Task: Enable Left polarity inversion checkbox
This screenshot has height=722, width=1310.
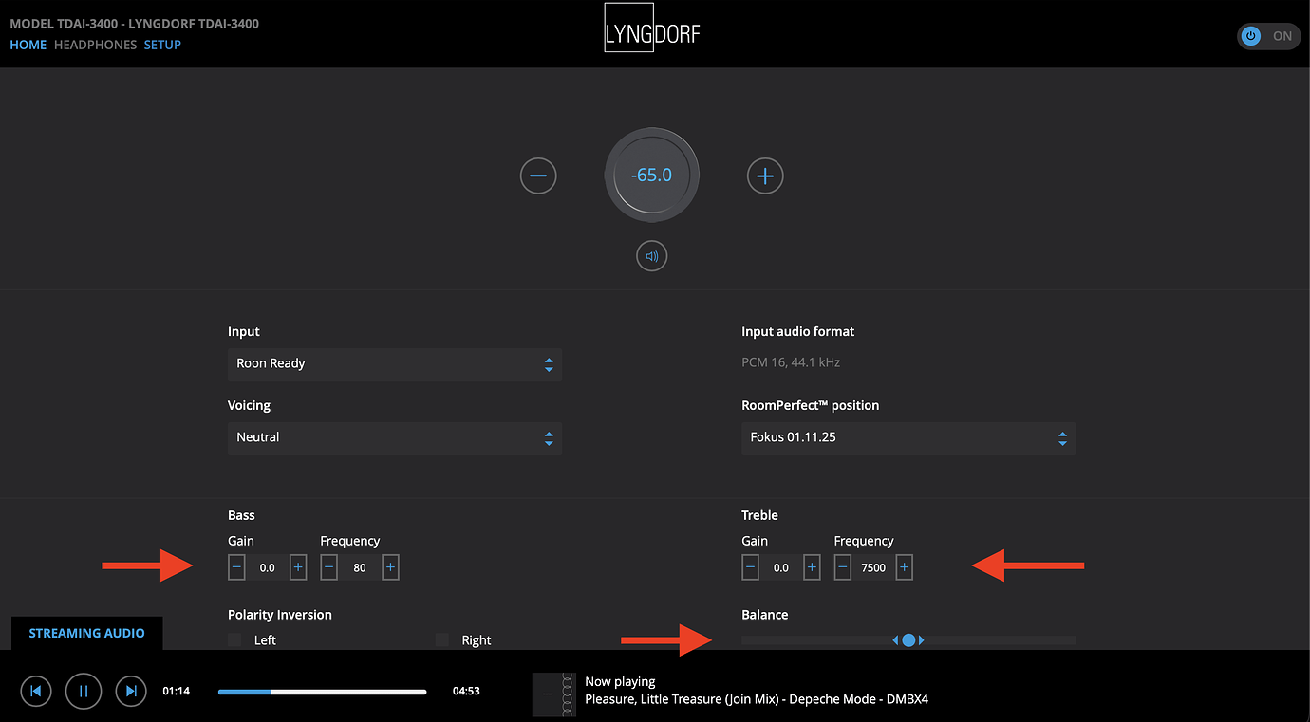Action: 235,640
